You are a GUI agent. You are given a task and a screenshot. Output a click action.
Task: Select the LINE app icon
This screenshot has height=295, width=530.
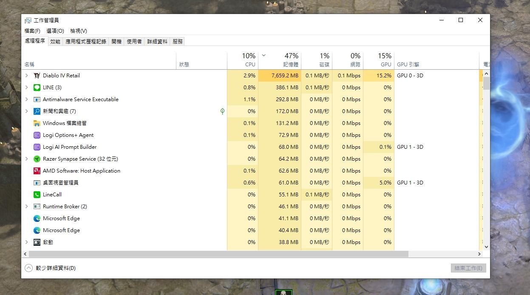click(x=37, y=88)
